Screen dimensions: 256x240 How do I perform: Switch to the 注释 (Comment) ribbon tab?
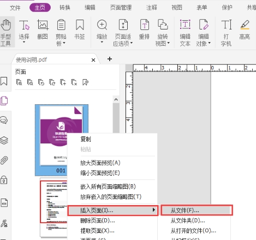coord(152,8)
